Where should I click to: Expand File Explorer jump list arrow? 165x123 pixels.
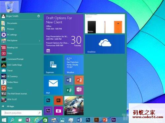pyautogui.click(x=40, y=41)
